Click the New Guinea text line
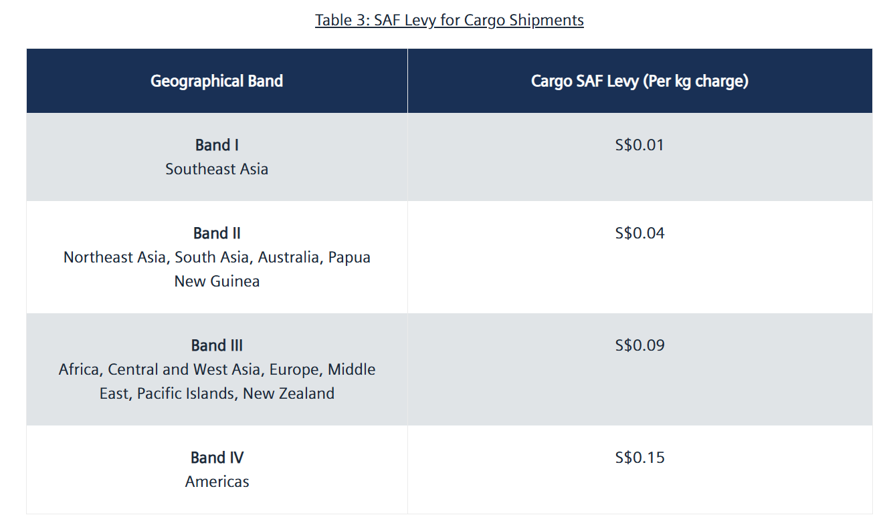The height and width of the screenshot is (527, 889). pyautogui.click(x=217, y=281)
